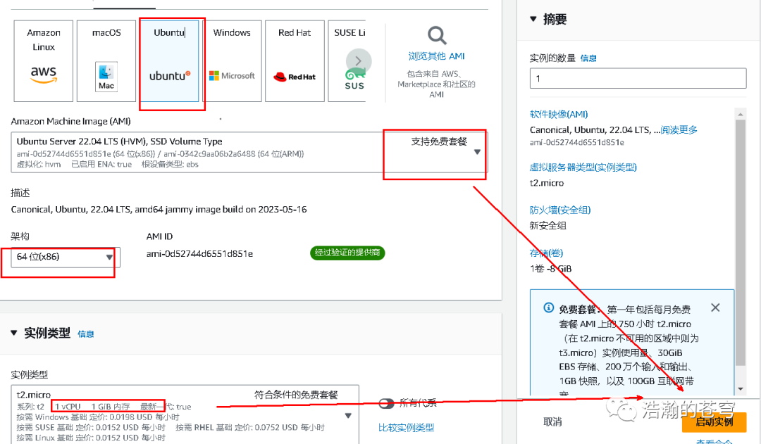The width and height of the screenshot is (761, 444).
Task: Click the 启动实例 button
Action: click(x=714, y=421)
